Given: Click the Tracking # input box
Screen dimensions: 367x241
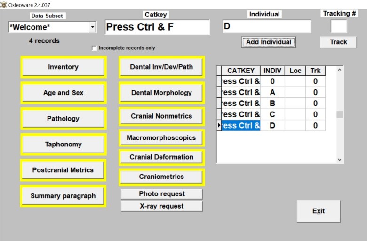Looking at the screenshot, I should point(339,26).
